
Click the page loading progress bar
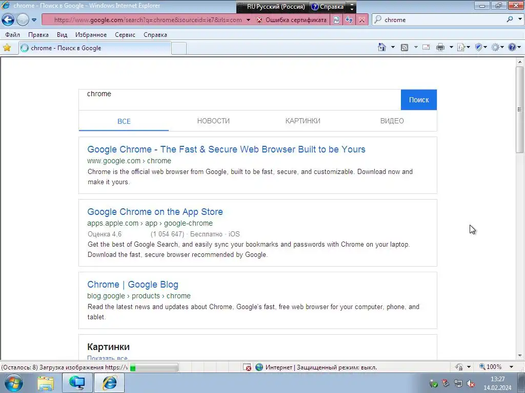154,367
